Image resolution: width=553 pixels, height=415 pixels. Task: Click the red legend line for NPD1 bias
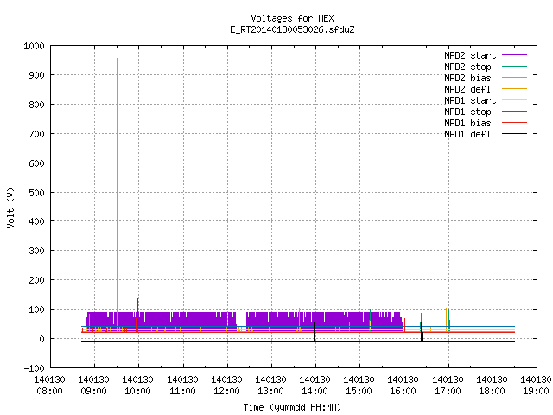pyautogui.click(x=514, y=123)
